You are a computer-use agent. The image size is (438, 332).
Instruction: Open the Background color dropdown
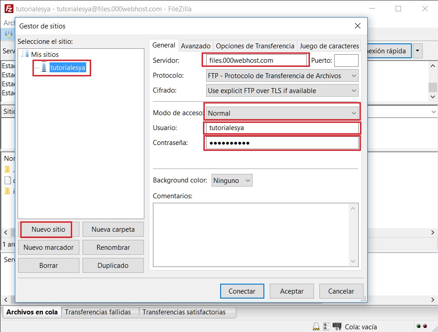[232, 180]
